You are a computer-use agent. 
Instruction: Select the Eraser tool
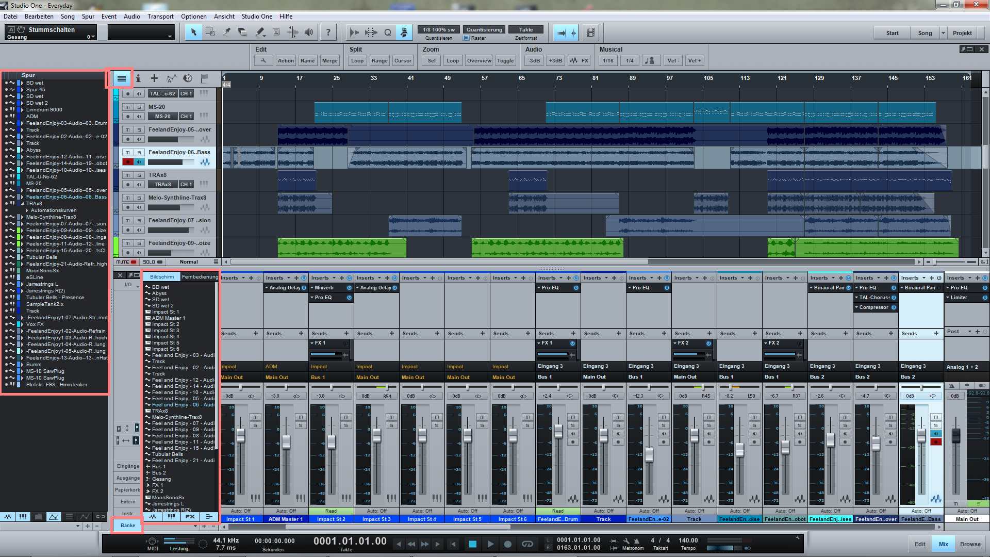pos(243,32)
